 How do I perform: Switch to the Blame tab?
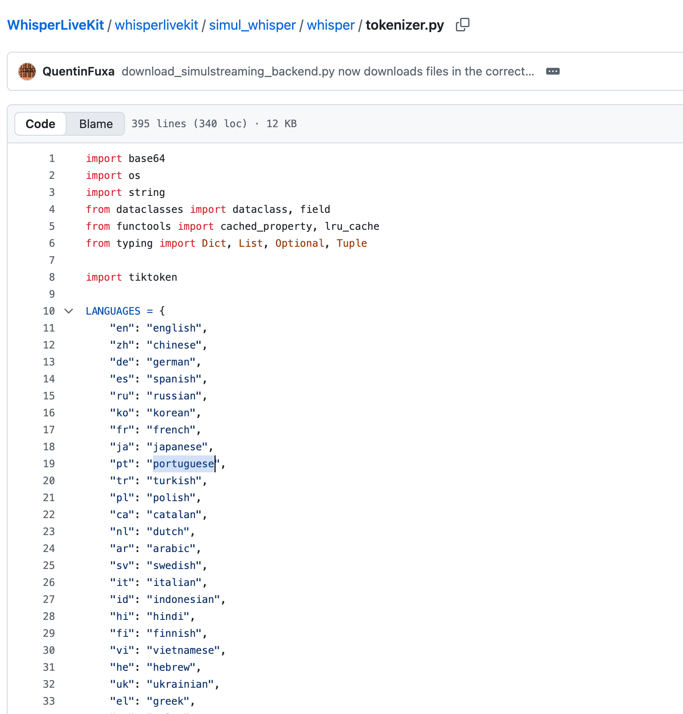point(96,124)
